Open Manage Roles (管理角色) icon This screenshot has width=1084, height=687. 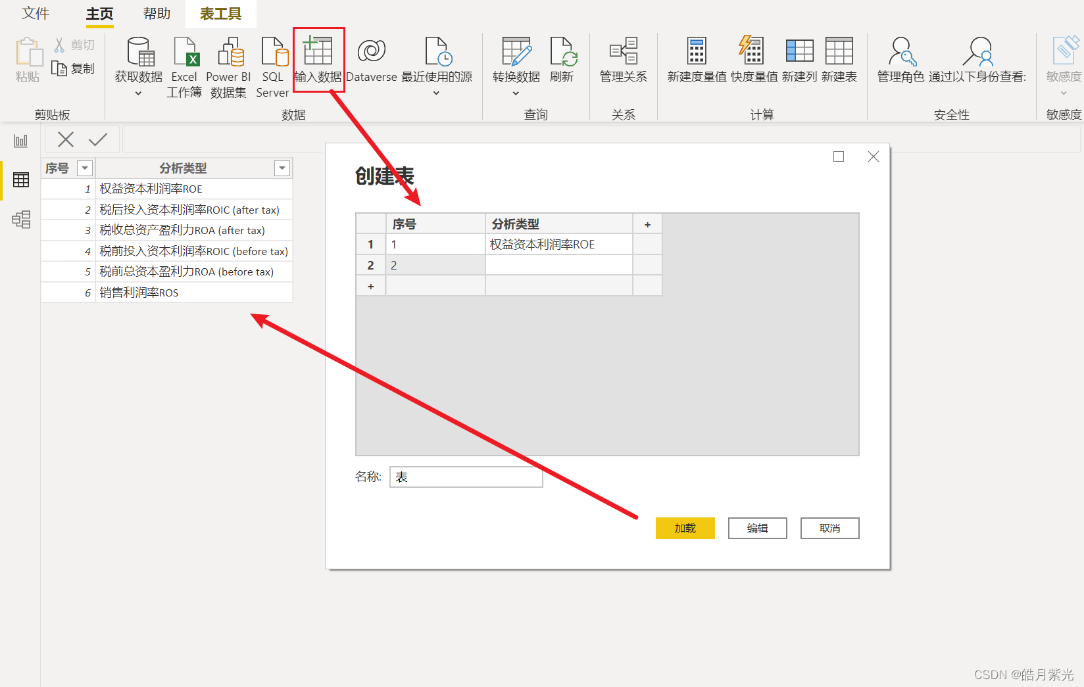tap(902, 51)
